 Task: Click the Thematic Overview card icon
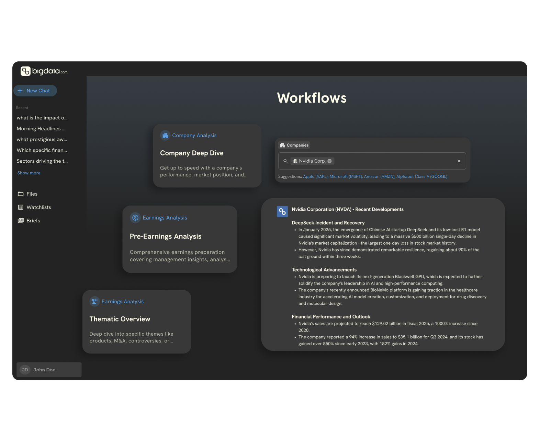coord(94,301)
